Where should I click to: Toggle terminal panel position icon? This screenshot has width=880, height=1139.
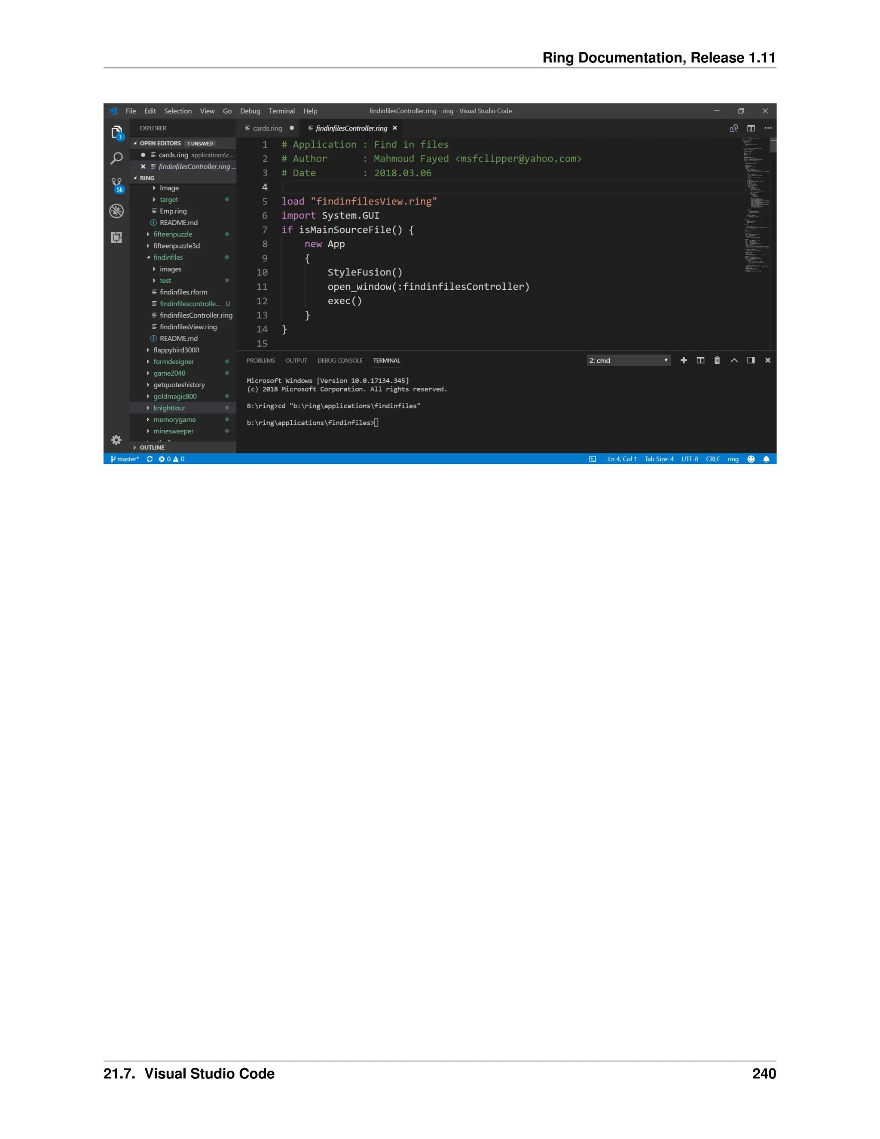tap(751, 360)
